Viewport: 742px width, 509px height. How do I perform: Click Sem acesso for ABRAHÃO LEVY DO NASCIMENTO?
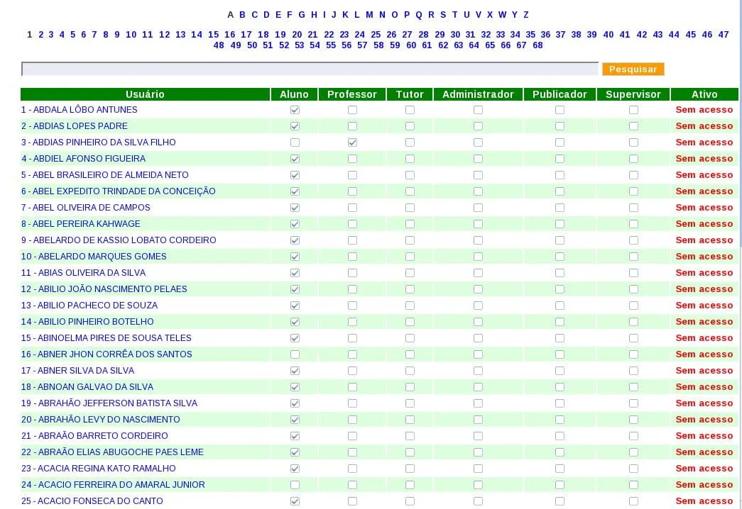point(704,420)
